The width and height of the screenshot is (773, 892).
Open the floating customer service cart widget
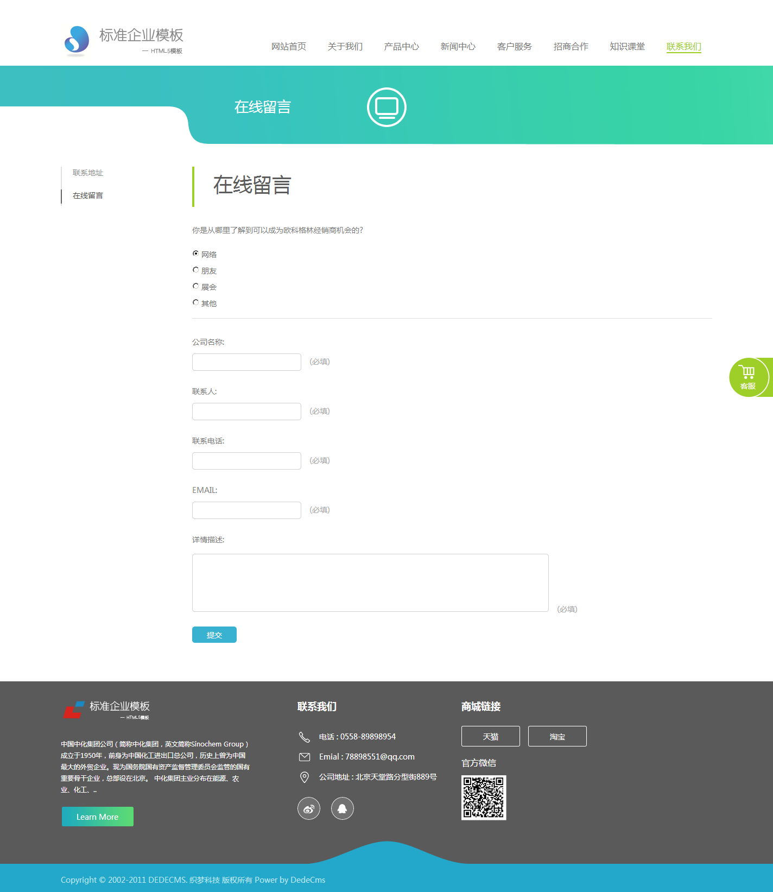tap(749, 377)
